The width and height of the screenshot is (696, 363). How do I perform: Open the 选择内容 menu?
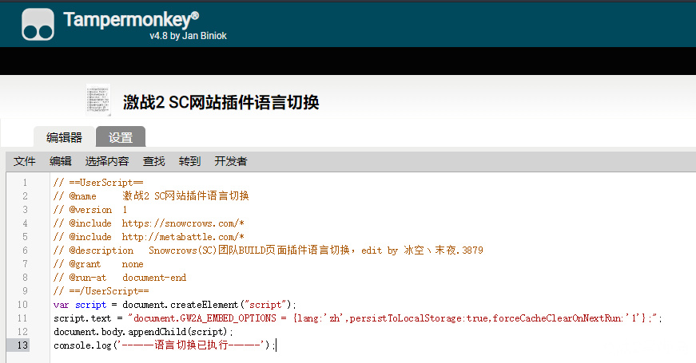[x=107, y=161]
